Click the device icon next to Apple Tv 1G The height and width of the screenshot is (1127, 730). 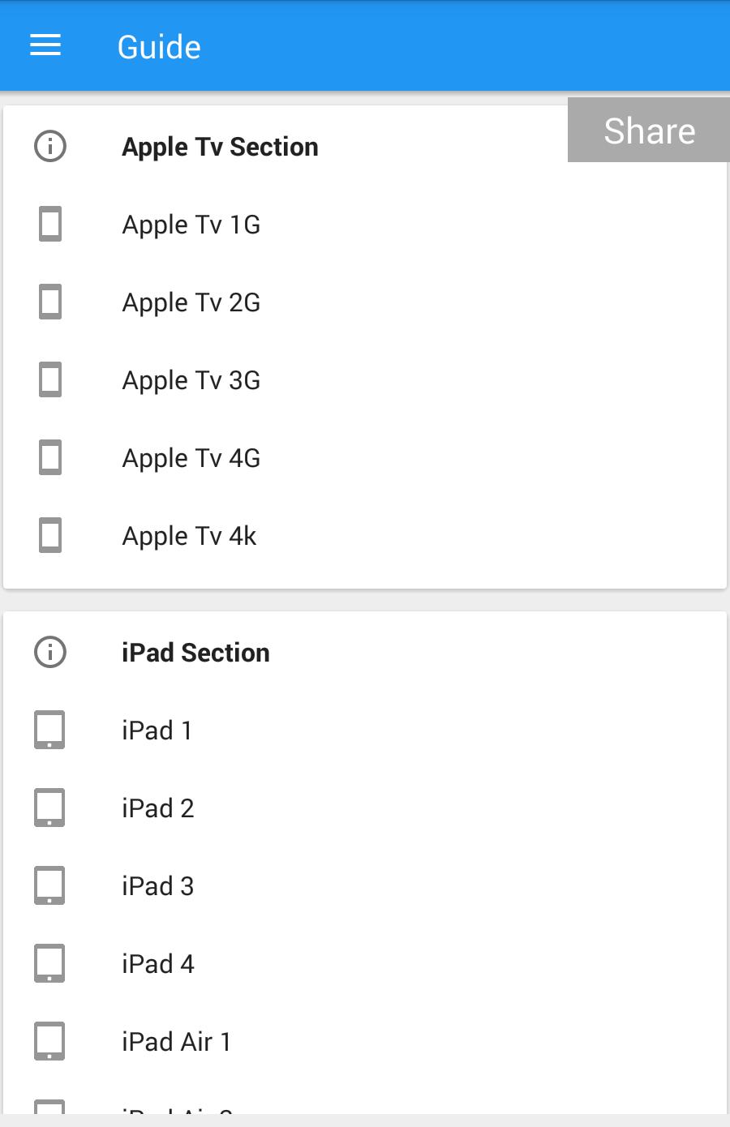click(50, 225)
